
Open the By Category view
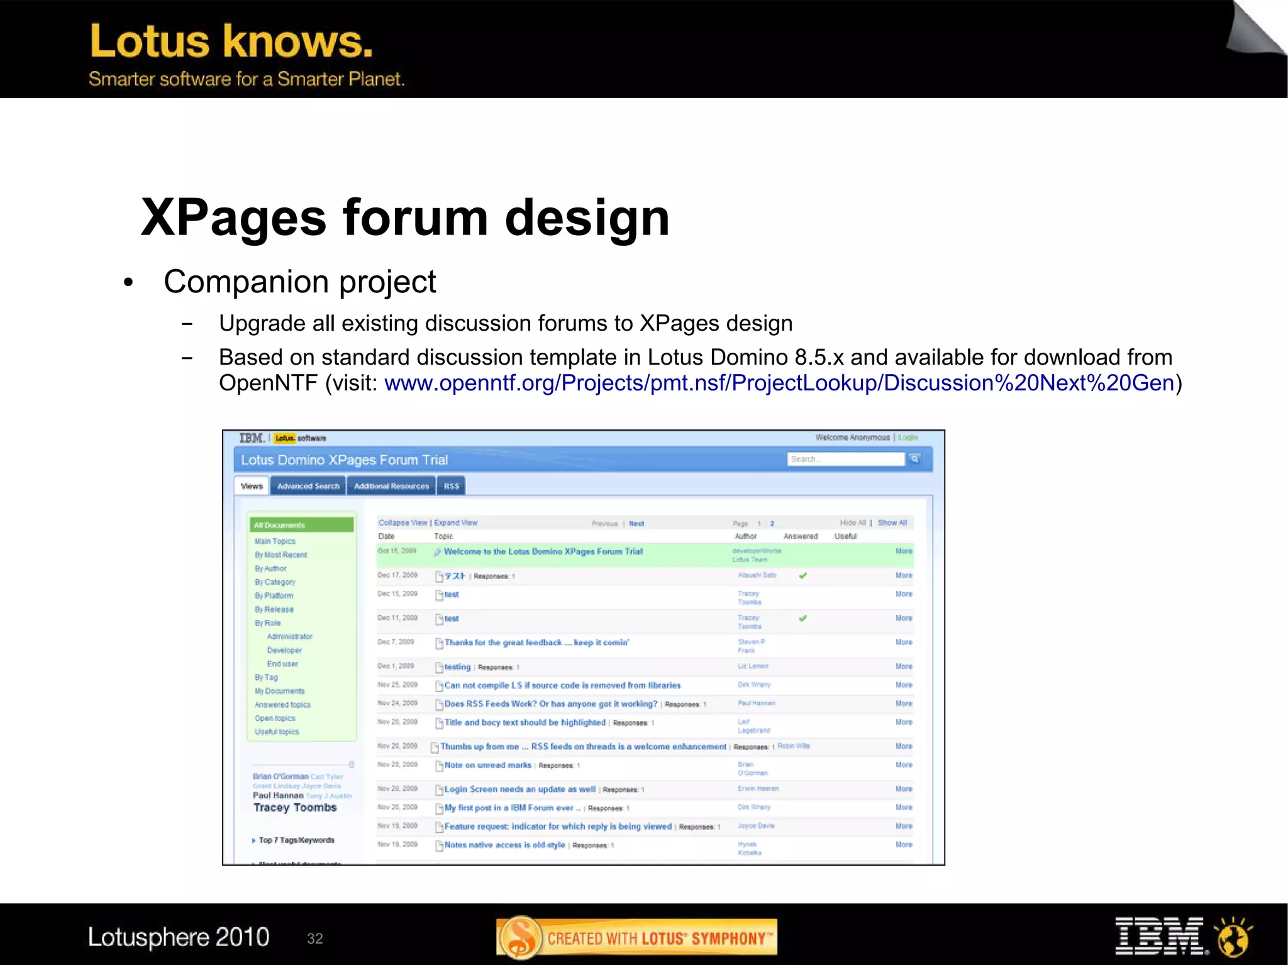coord(275,582)
